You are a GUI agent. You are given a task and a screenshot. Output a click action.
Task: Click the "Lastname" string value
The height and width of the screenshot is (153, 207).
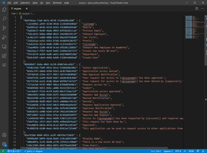click(89, 24)
